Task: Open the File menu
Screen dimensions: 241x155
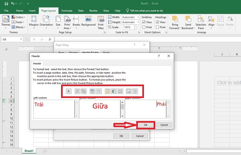Action: [6, 11]
